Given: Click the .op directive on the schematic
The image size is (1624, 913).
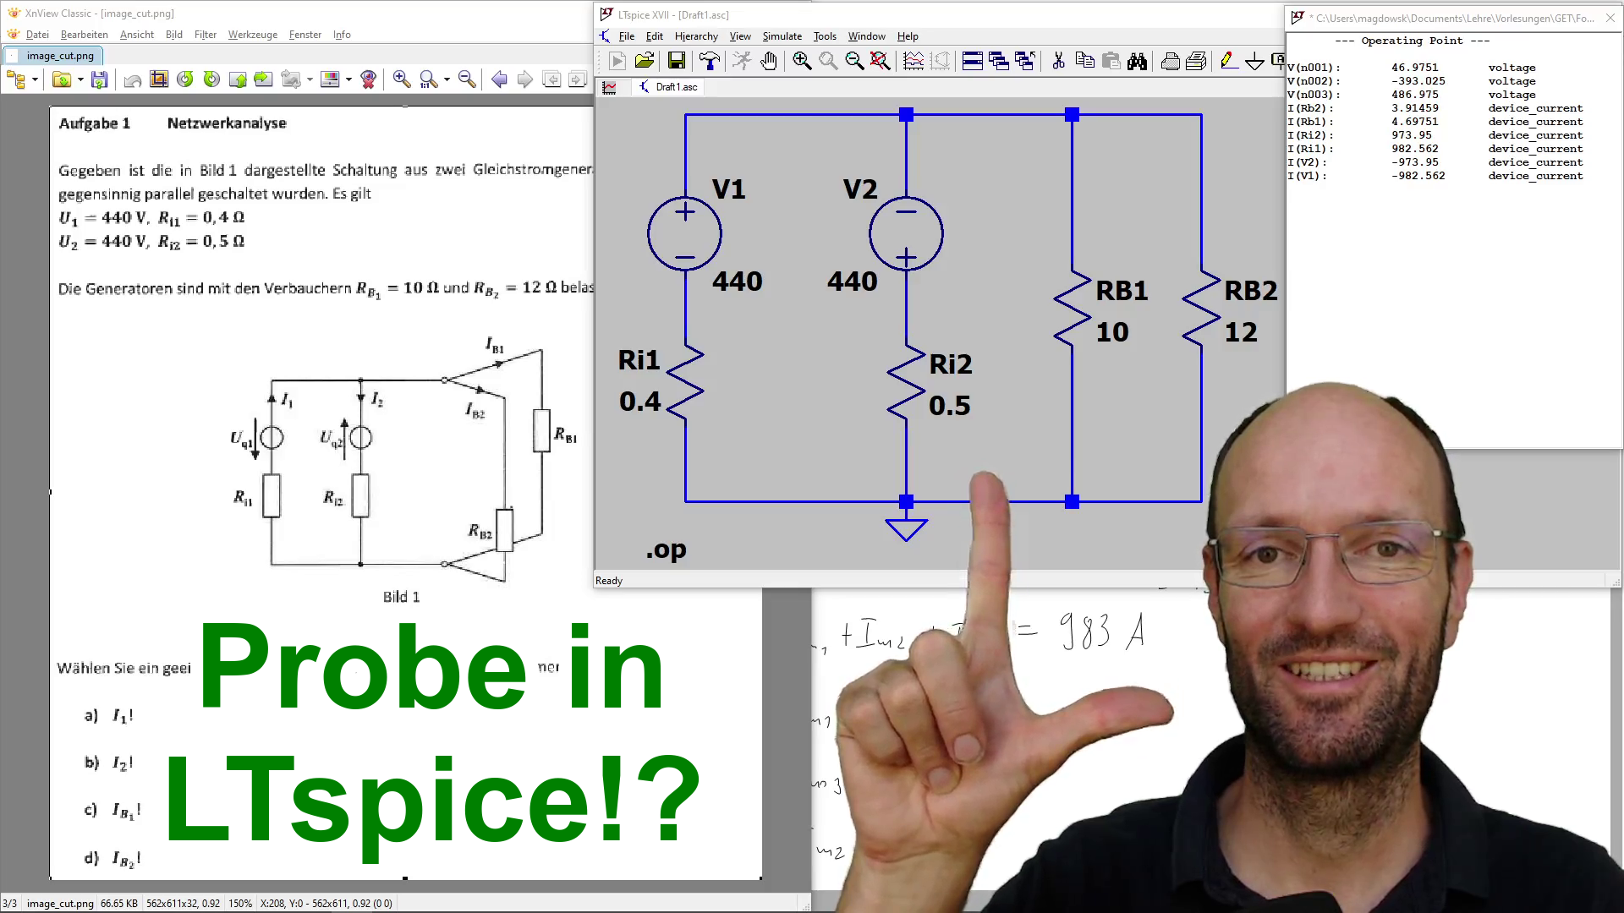Looking at the screenshot, I should (x=666, y=549).
